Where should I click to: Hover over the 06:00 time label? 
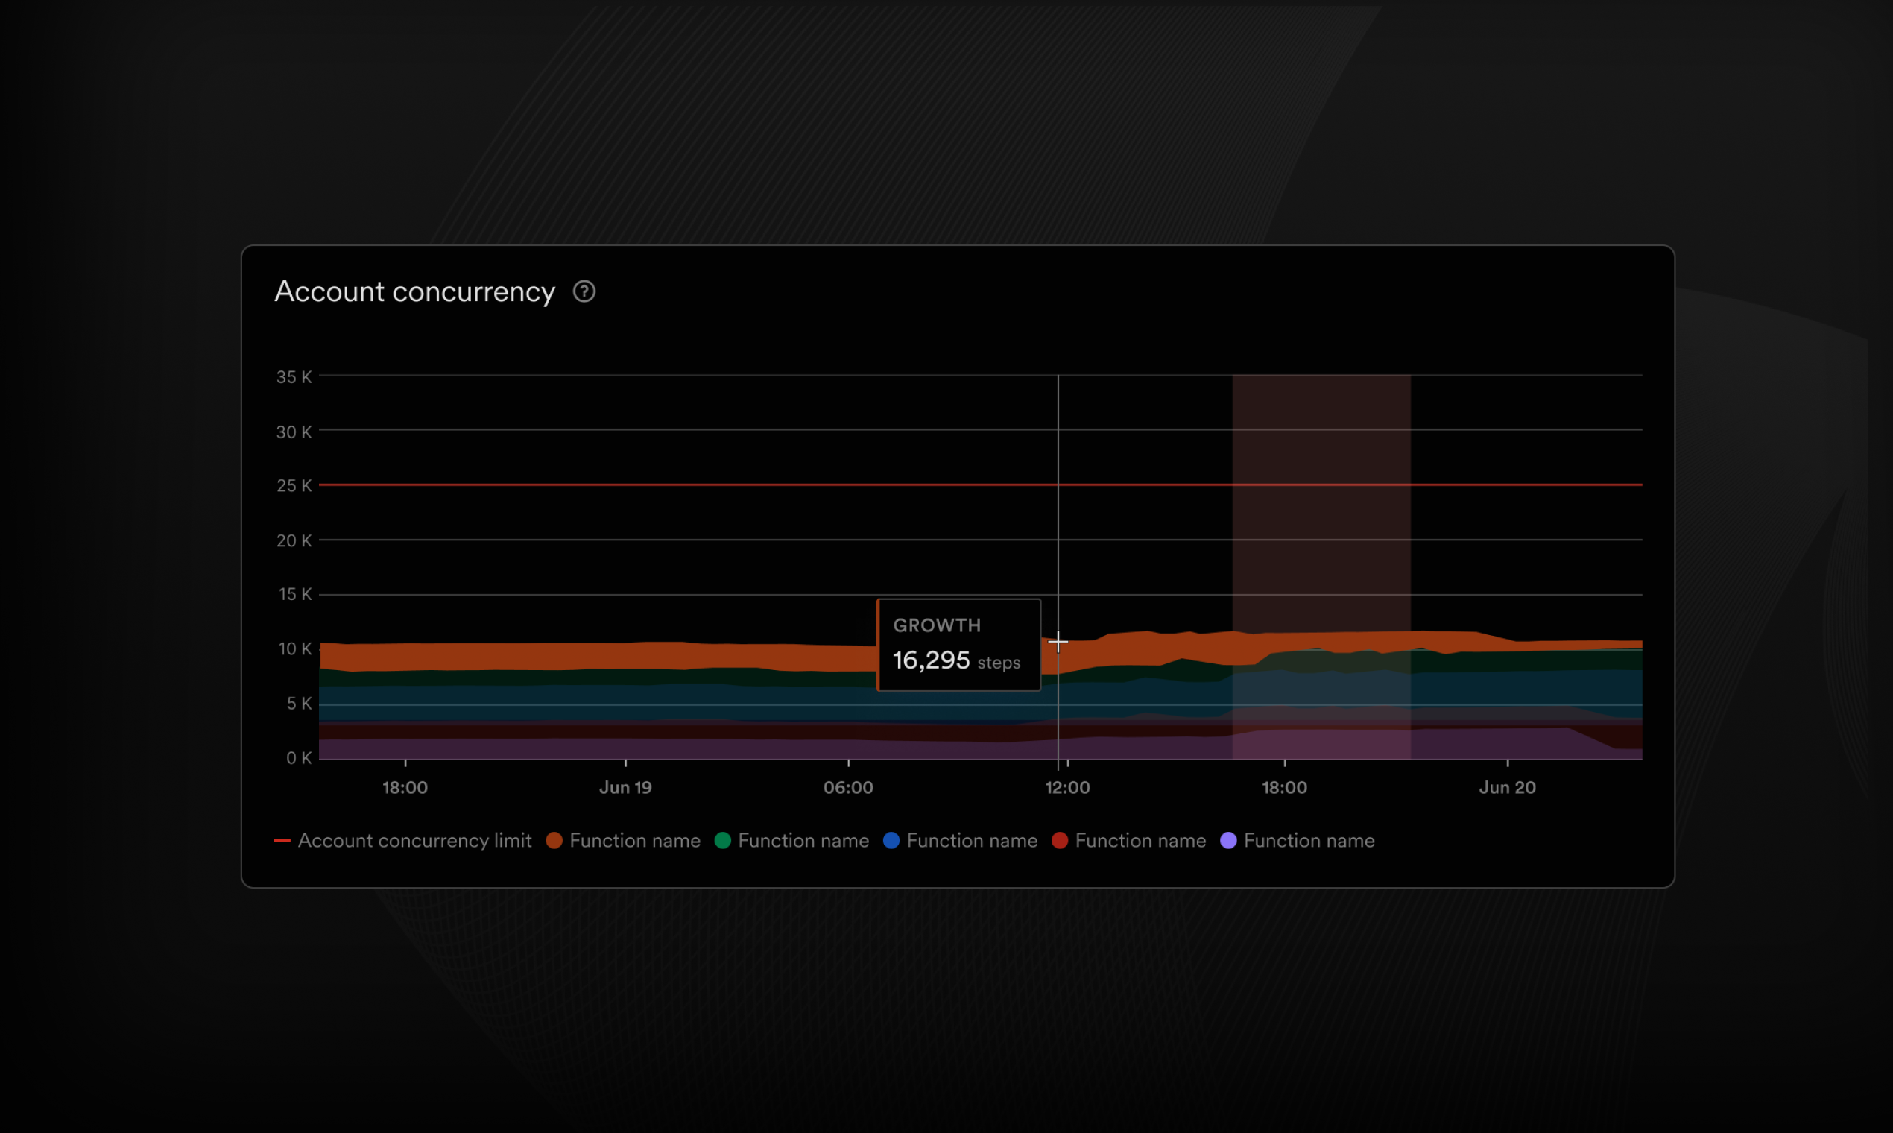(845, 786)
